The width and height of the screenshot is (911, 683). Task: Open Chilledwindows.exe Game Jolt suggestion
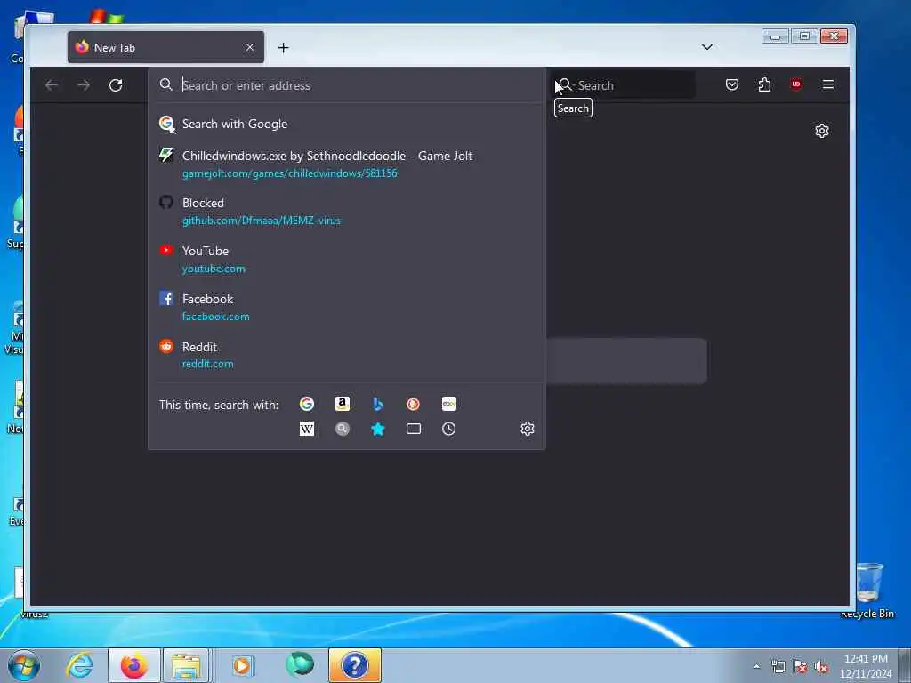click(x=347, y=164)
